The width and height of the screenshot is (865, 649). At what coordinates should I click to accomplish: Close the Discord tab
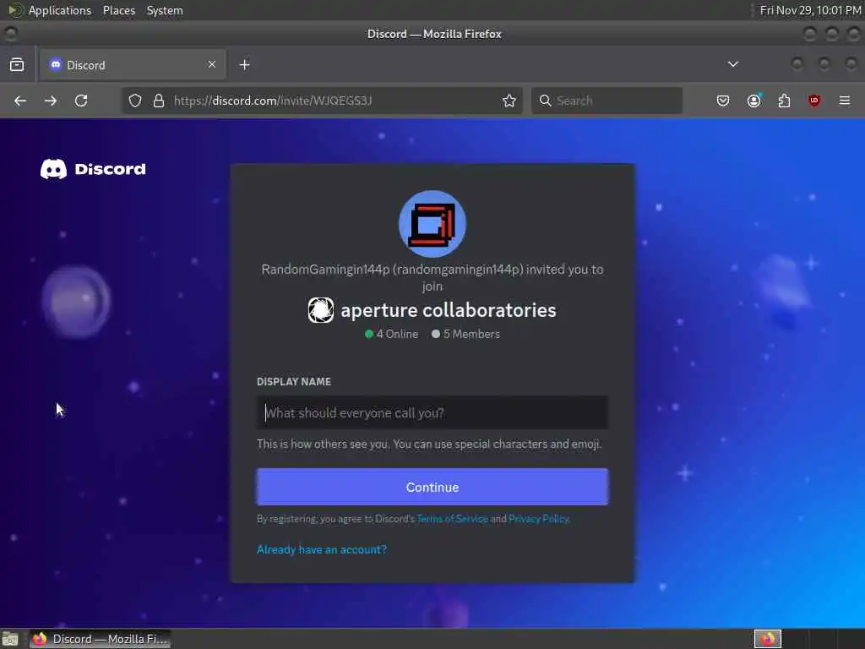pyautogui.click(x=212, y=64)
